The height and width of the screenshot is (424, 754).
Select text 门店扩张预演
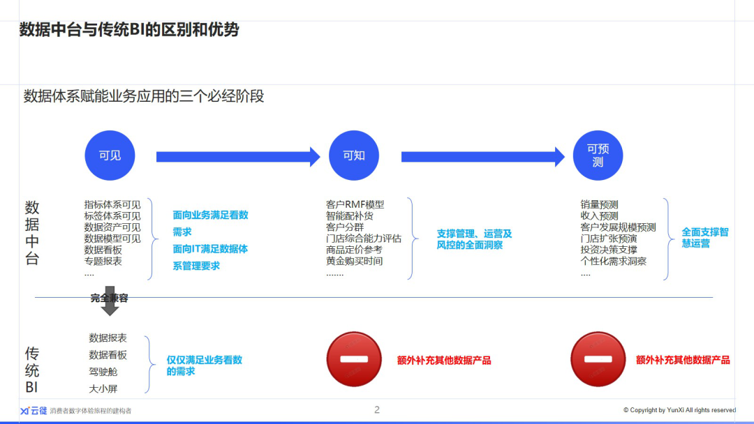(609, 238)
